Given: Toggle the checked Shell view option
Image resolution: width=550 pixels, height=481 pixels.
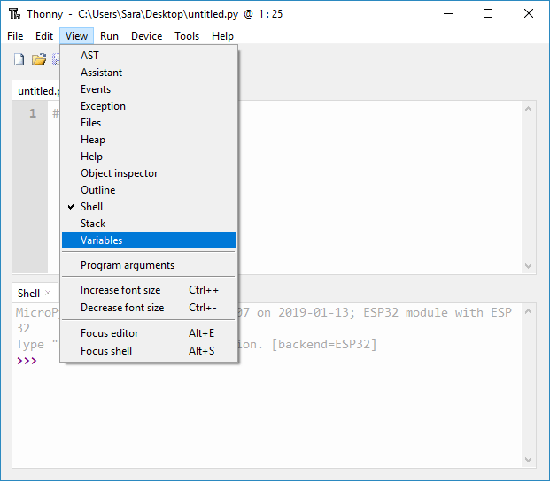Looking at the screenshot, I should click(x=91, y=207).
